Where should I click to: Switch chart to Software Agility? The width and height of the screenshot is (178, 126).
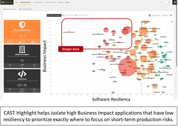click(x=68, y=15)
